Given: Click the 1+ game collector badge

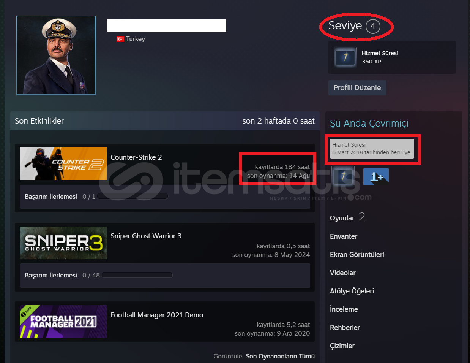Looking at the screenshot, I should point(376,177).
